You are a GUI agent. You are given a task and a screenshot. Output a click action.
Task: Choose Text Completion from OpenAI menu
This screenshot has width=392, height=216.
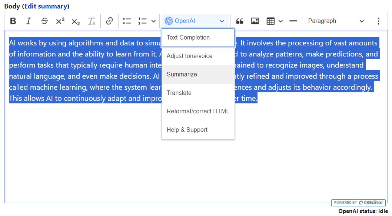tap(198, 38)
